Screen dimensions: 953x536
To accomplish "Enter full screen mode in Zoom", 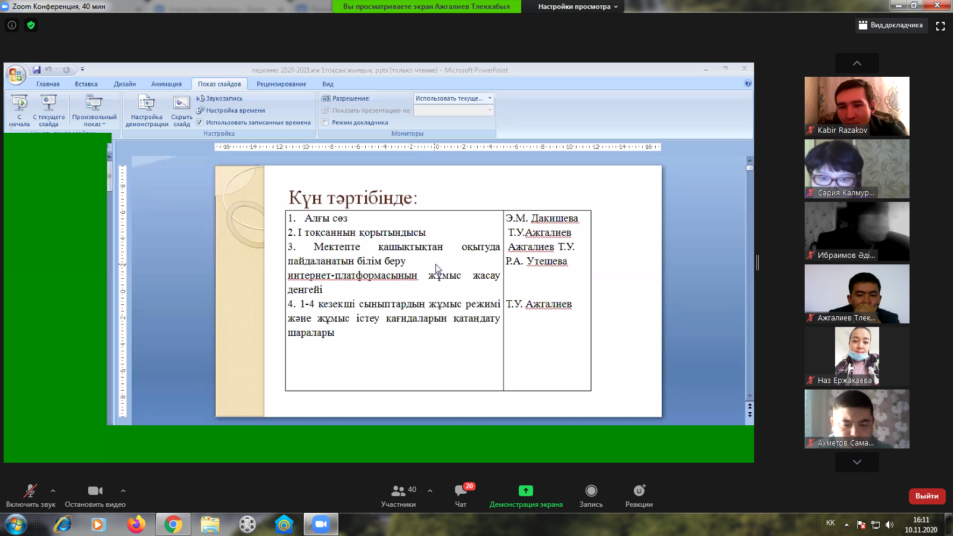I will pyautogui.click(x=940, y=26).
